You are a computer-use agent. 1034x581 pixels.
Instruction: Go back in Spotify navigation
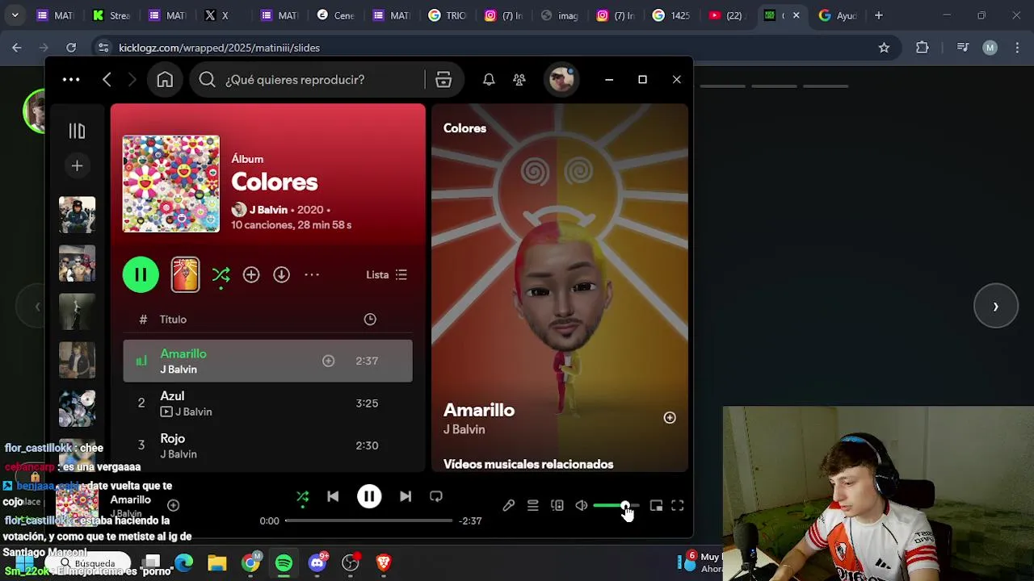click(x=107, y=79)
